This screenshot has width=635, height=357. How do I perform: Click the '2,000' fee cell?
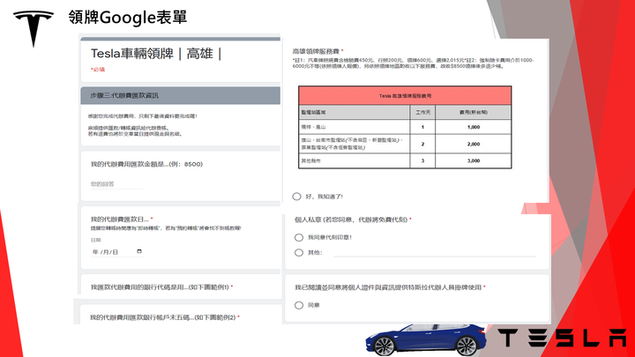tap(473, 144)
